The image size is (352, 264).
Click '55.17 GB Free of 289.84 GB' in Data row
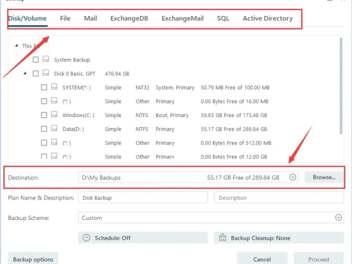click(234, 129)
